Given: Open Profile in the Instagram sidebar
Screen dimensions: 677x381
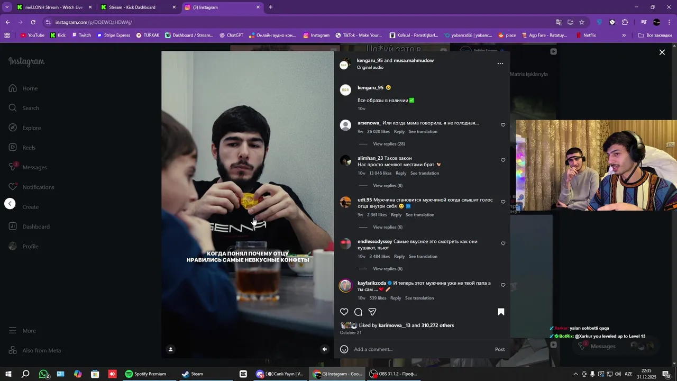Looking at the screenshot, I should pos(24,246).
